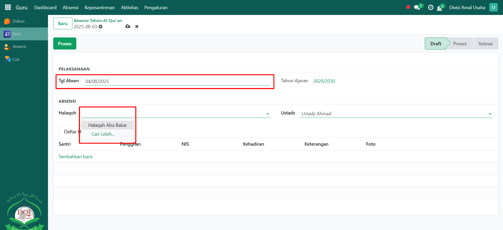Image resolution: width=503 pixels, height=230 pixels.
Task: Click the Tgl Absen date field
Action: (x=177, y=81)
